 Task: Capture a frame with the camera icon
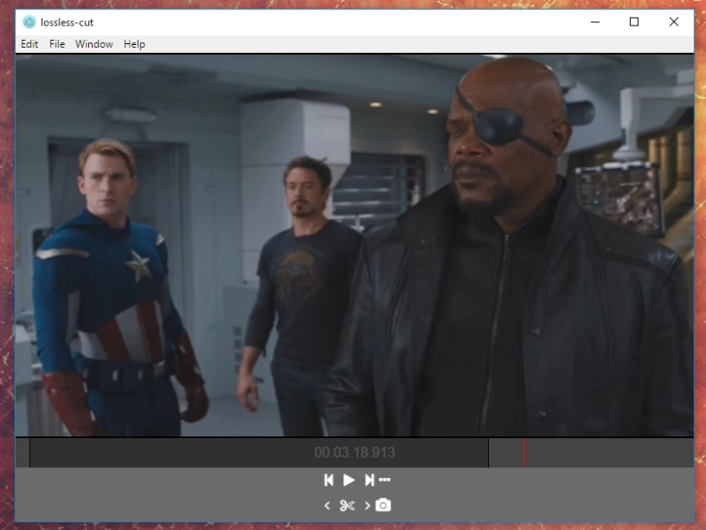click(383, 505)
